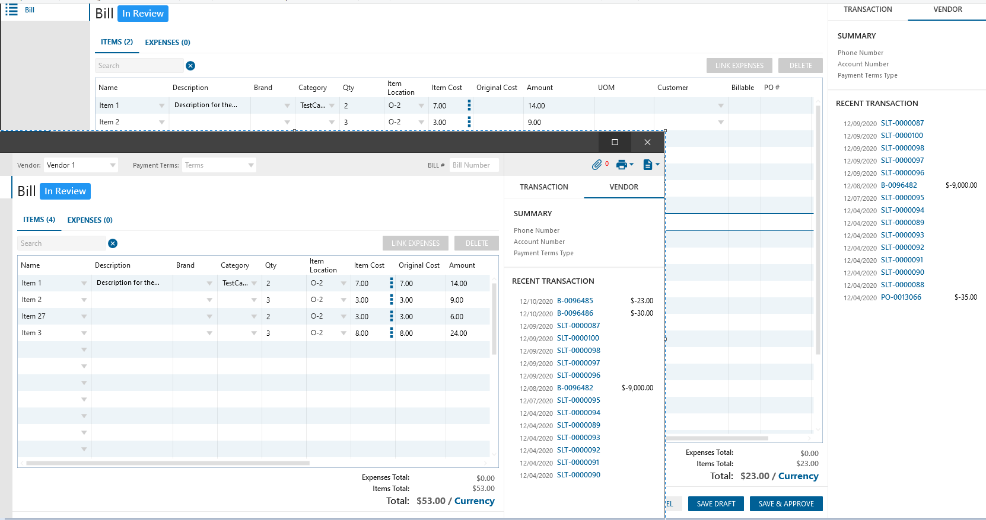Click the horizontal scrollbar under lower items grid
The image size is (986, 520).
coord(167,463)
